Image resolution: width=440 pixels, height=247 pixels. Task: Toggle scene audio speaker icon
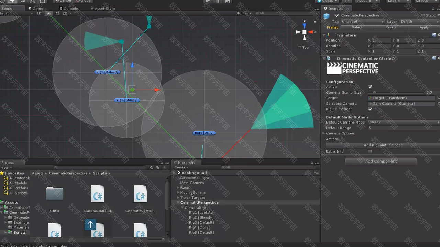57,13
